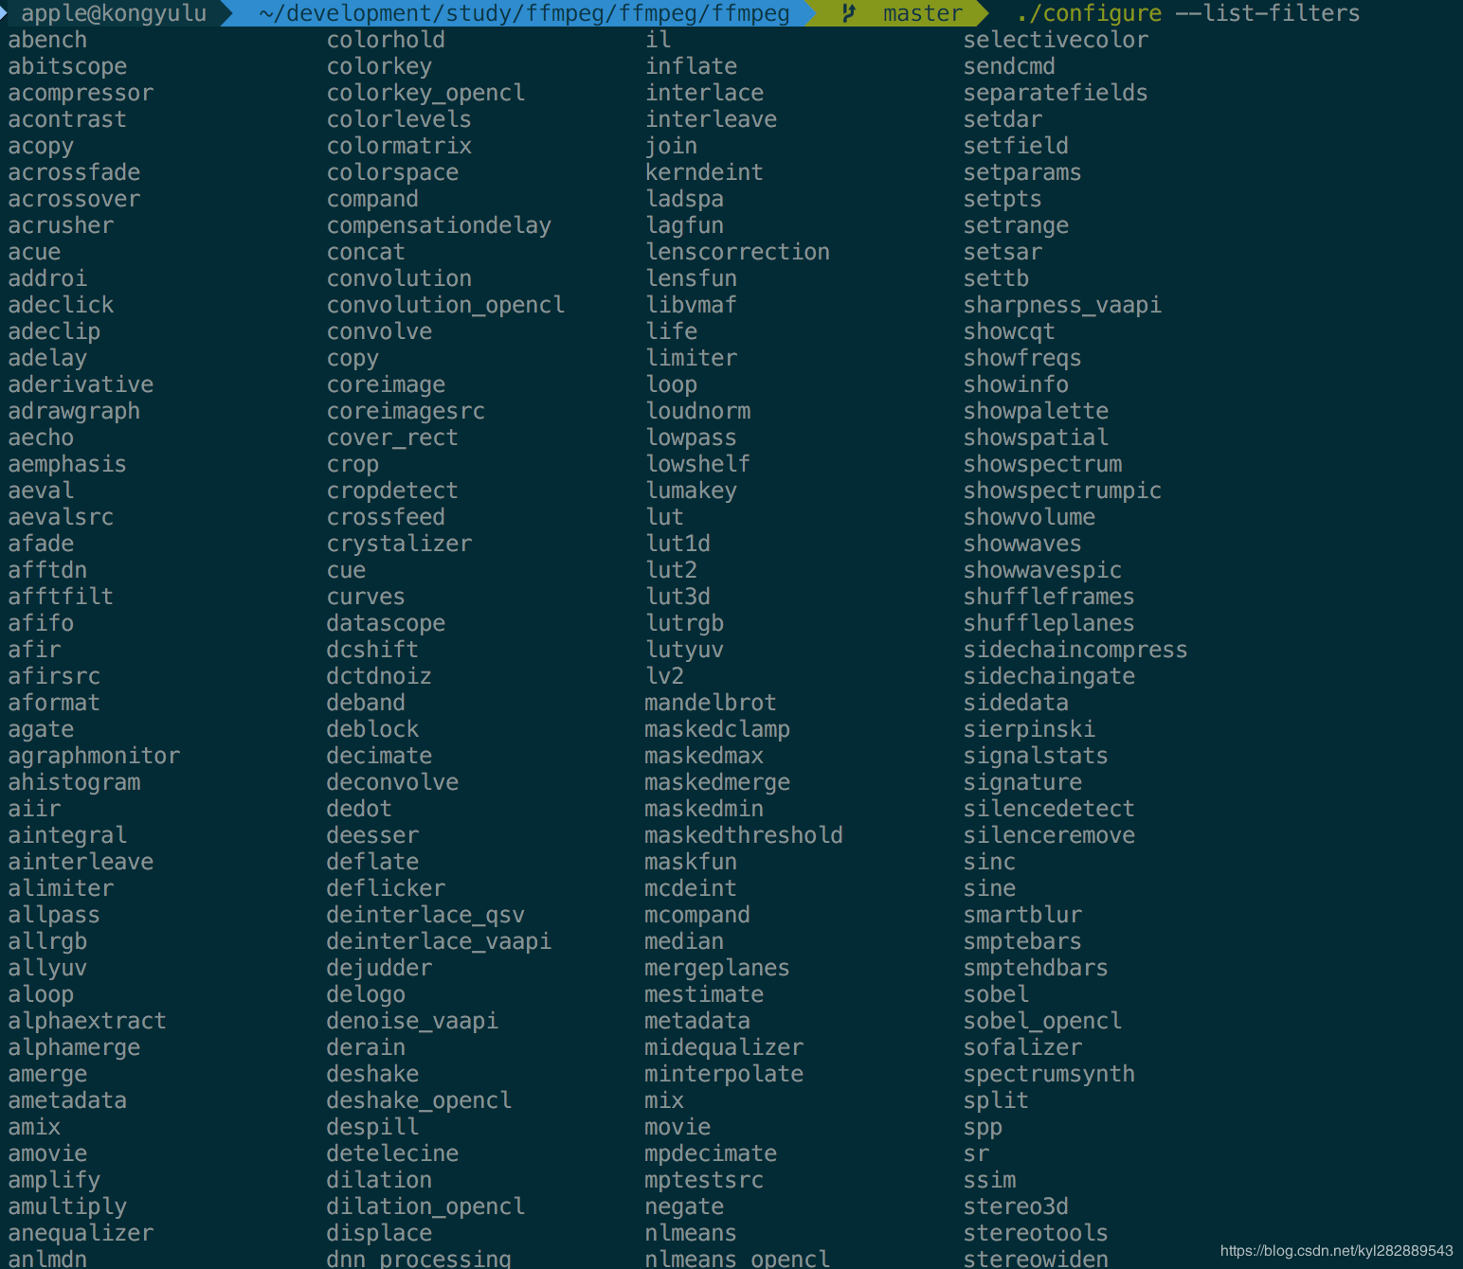Click the colorhold filter entry

[x=386, y=40]
